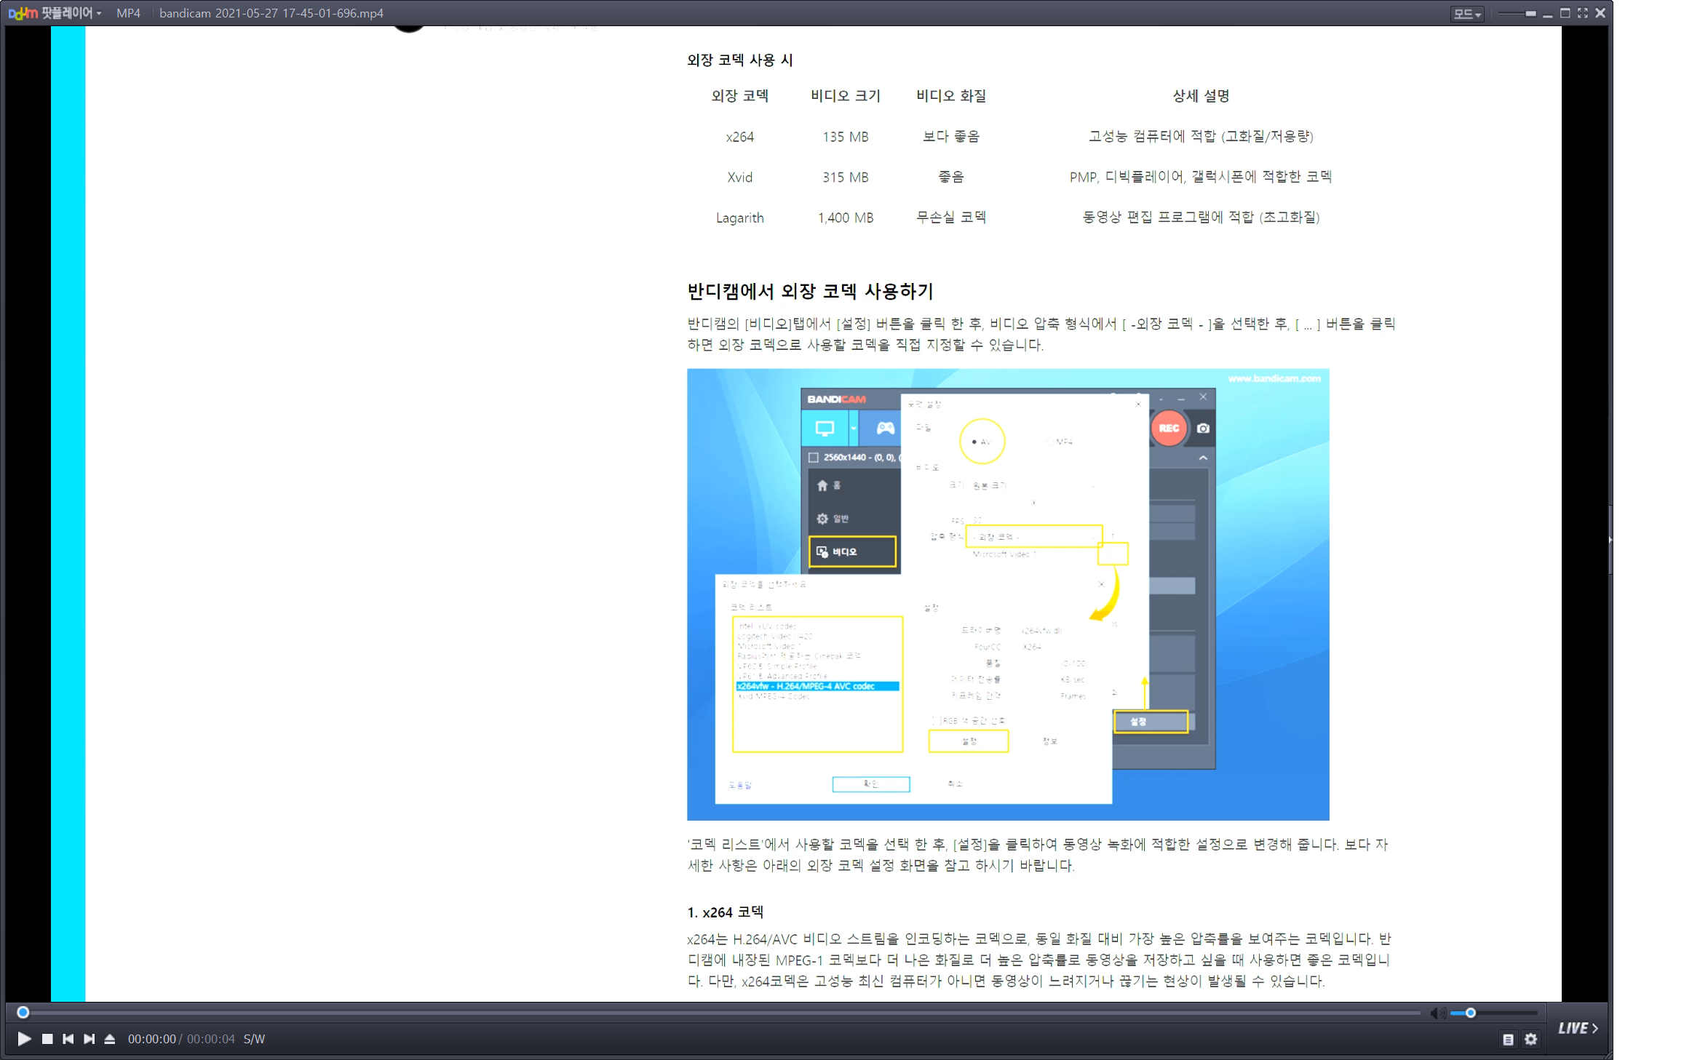Click the embedded Bandicam settings screenshot
Screen dimensions: 1700x1060
pyautogui.click(x=1008, y=594)
